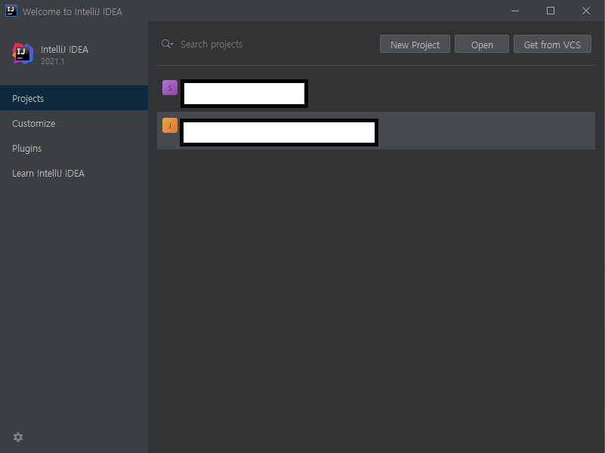
Task: Create a New Project
Action: pos(415,45)
